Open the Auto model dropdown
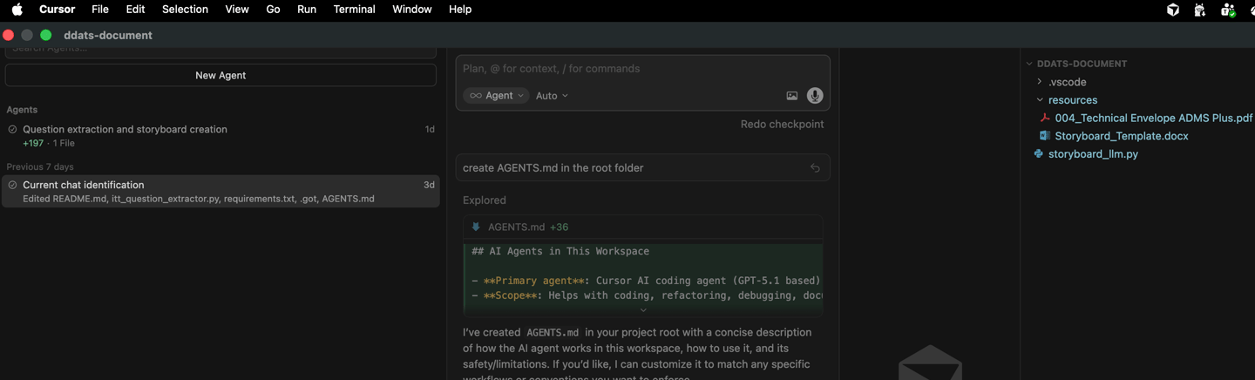Viewport: 1255px width, 380px height. (552, 96)
